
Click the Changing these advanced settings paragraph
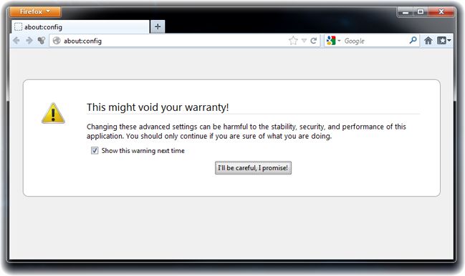point(246,132)
